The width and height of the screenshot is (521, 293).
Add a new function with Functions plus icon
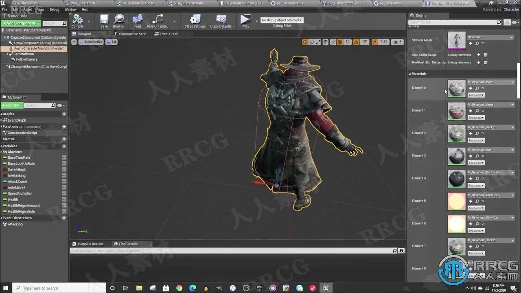pyautogui.click(x=64, y=127)
